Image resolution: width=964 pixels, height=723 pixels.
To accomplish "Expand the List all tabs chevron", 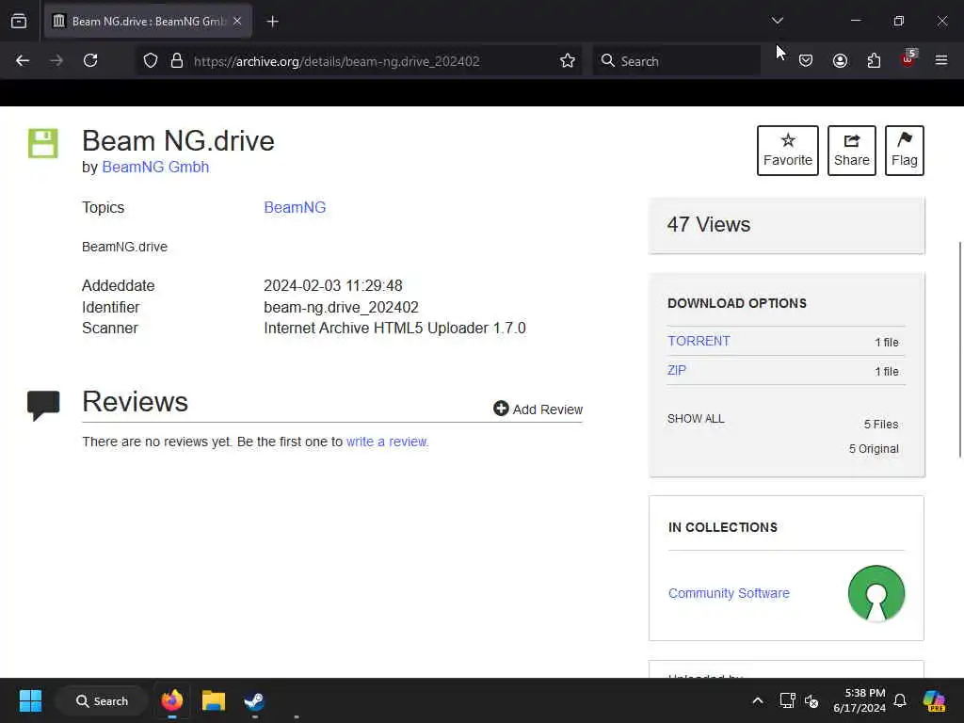I will pyautogui.click(x=777, y=21).
